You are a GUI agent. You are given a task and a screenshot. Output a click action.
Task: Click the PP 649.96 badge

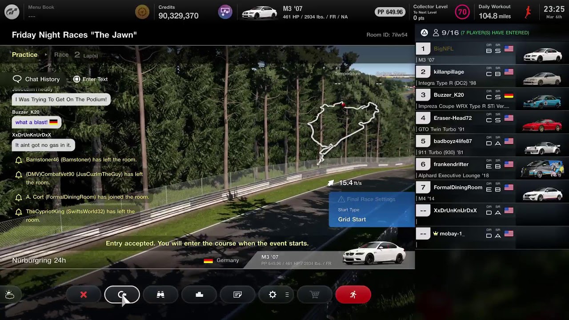(390, 12)
